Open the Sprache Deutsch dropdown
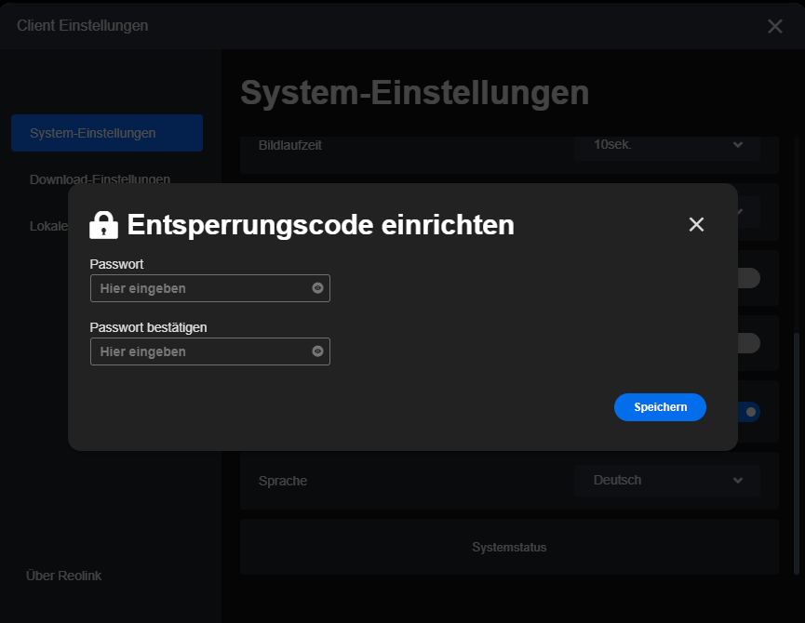Image resolution: width=805 pixels, height=623 pixels. click(667, 481)
